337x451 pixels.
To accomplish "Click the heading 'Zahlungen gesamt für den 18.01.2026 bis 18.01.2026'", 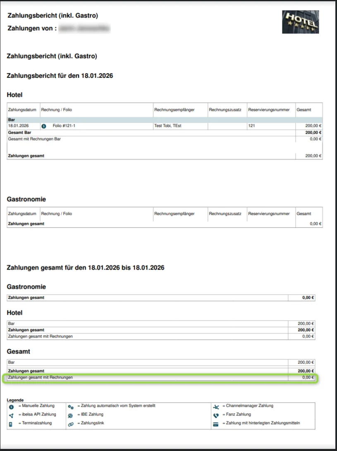I will 86,268.
